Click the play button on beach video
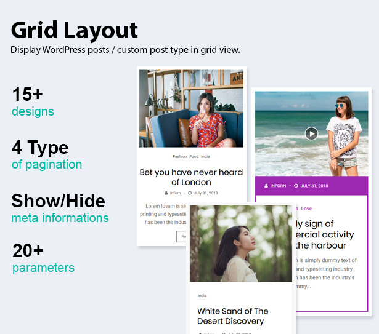Image resolution: width=379 pixels, height=334 pixels. pyautogui.click(x=311, y=133)
